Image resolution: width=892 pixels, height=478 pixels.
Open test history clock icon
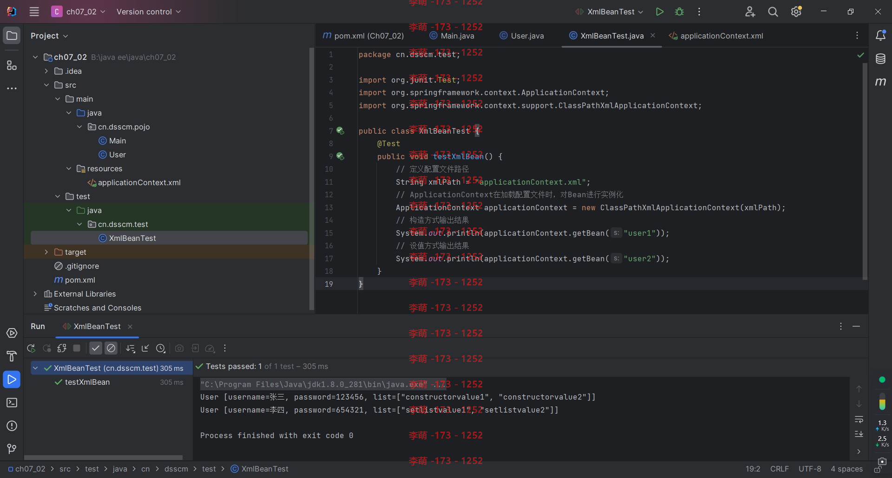[161, 348]
